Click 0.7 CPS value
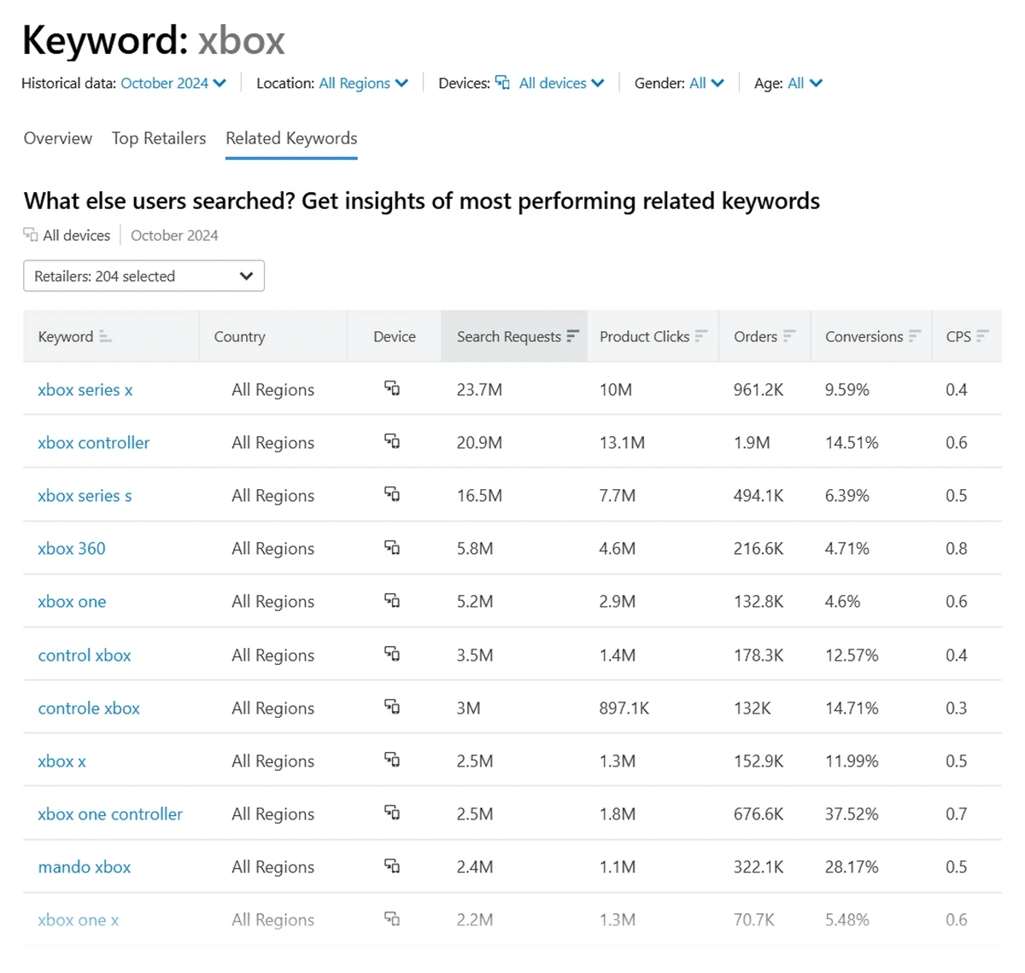The height and width of the screenshot is (973, 1025). click(x=957, y=814)
